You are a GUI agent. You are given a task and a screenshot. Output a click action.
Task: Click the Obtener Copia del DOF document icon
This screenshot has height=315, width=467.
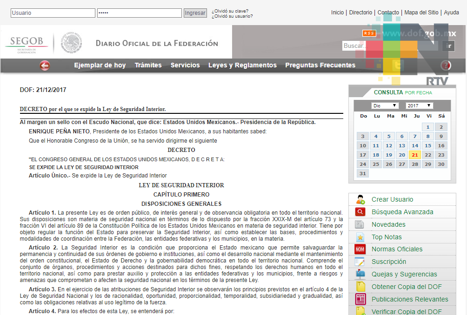(x=360, y=287)
